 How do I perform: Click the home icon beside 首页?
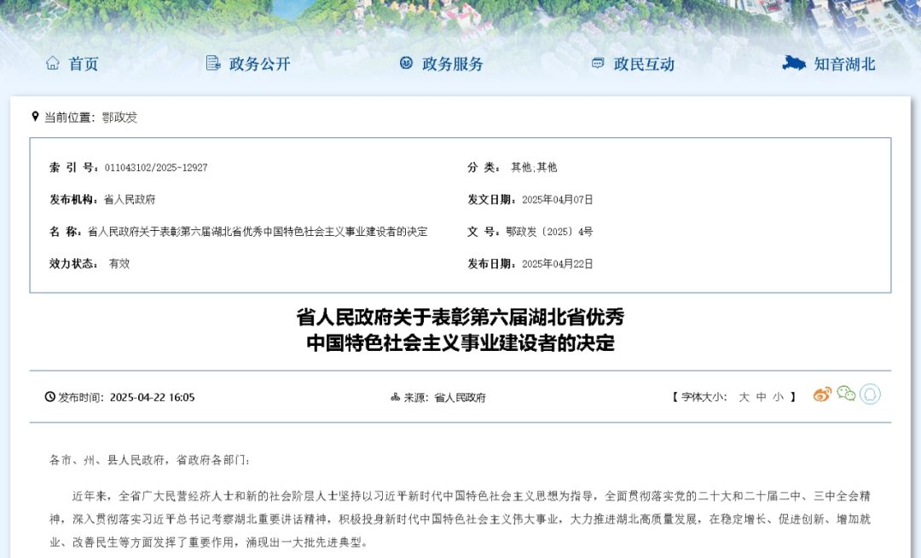[x=51, y=63]
